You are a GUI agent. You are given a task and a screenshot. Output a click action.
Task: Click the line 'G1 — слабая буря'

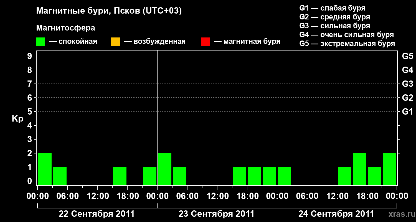pyautogui.click(x=332, y=8)
